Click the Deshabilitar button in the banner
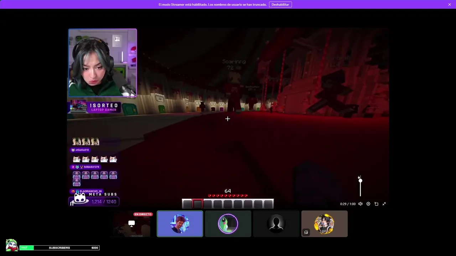The image size is (456, 256). [x=280, y=5]
